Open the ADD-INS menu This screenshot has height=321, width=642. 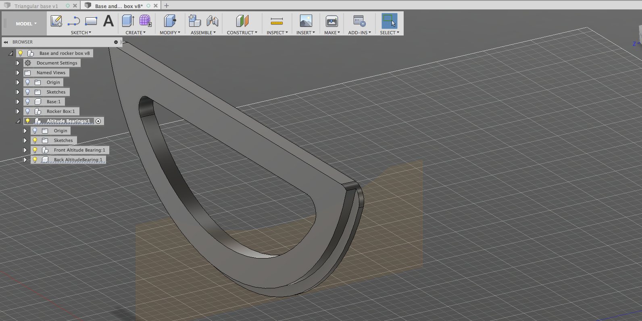click(359, 33)
